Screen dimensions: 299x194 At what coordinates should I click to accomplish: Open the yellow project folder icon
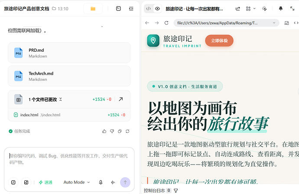click(93, 9)
